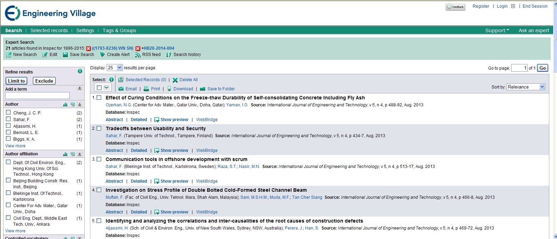Check the Sahar, F. author facet box

[8, 119]
